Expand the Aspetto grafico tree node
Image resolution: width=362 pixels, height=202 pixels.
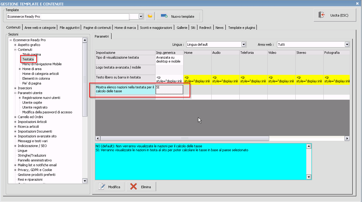coord(15,45)
